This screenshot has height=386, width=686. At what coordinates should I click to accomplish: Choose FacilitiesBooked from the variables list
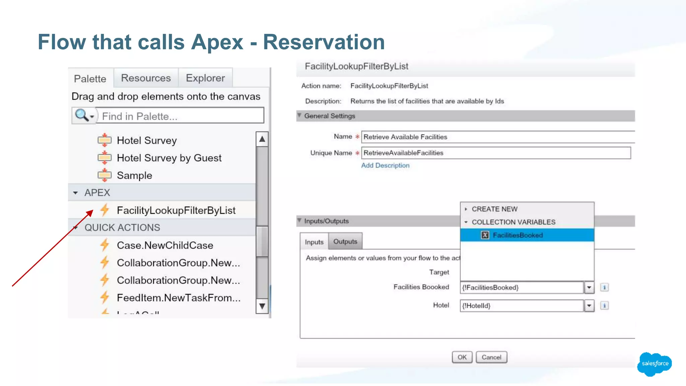(527, 235)
